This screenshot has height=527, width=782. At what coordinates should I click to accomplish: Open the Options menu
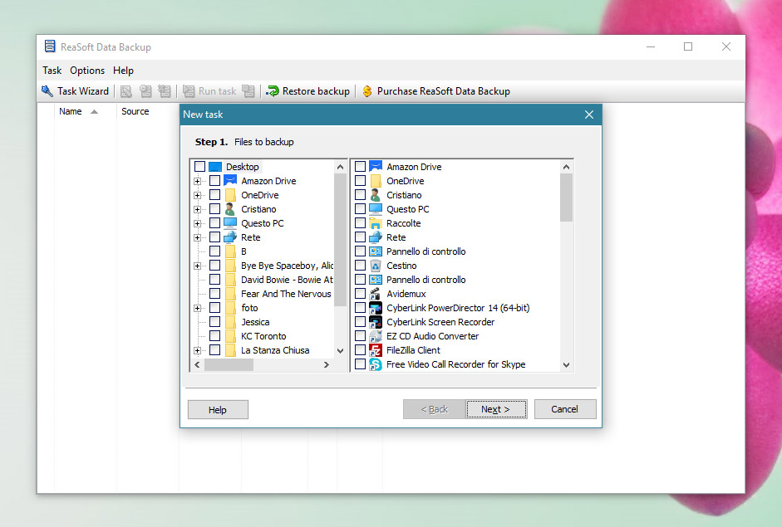click(x=87, y=71)
